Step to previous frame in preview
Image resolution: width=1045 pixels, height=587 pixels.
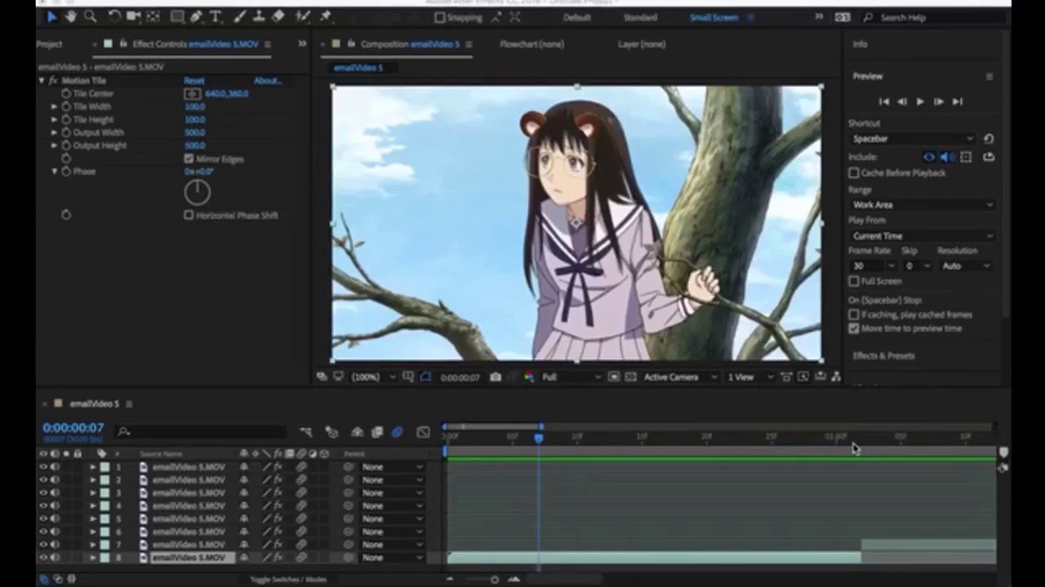[x=902, y=101]
